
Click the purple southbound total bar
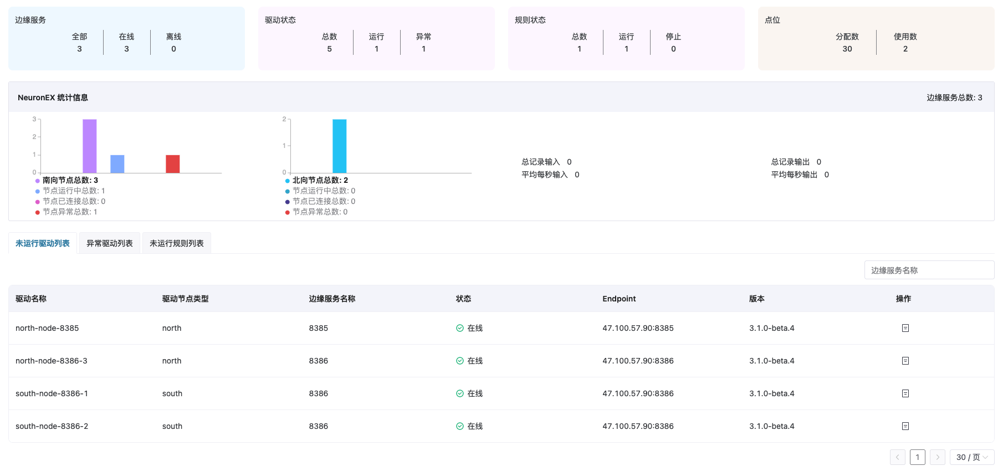pyautogui.click(x=90, y=146)
